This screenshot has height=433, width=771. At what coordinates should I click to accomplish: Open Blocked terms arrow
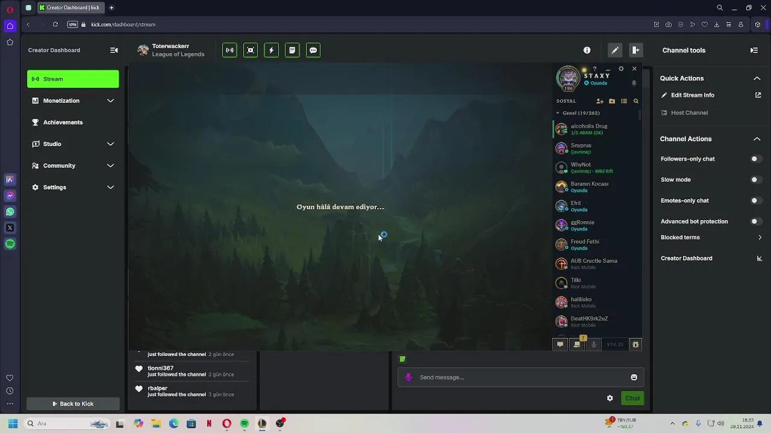click(x=760, y=238)
